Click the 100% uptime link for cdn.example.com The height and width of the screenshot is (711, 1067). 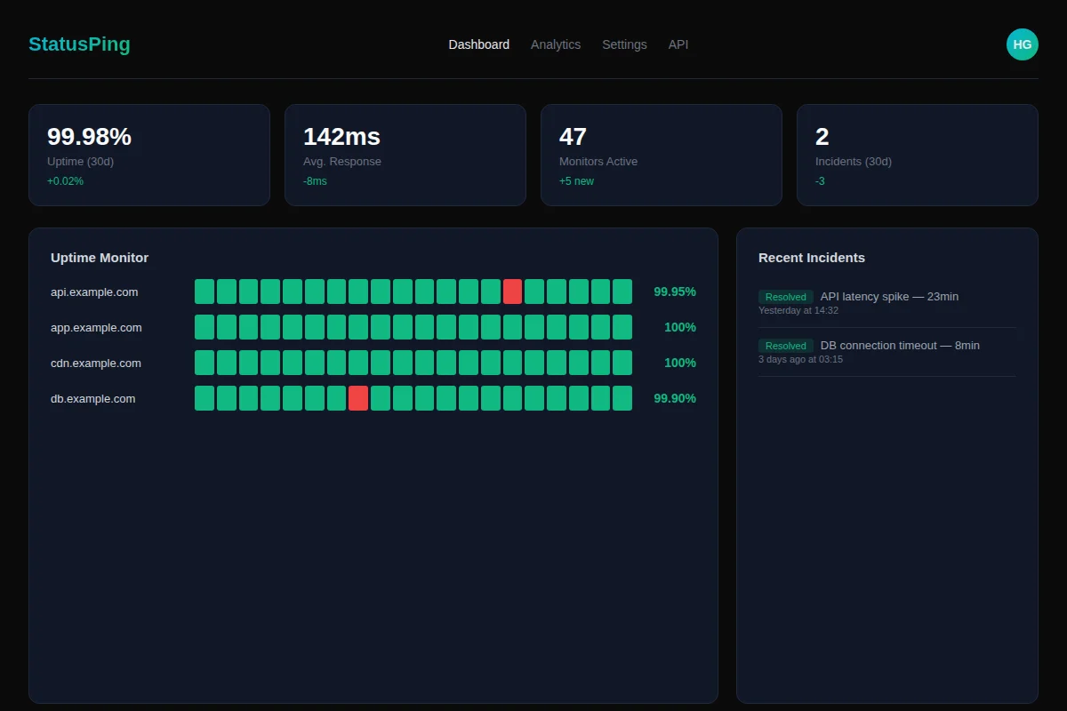679,363
